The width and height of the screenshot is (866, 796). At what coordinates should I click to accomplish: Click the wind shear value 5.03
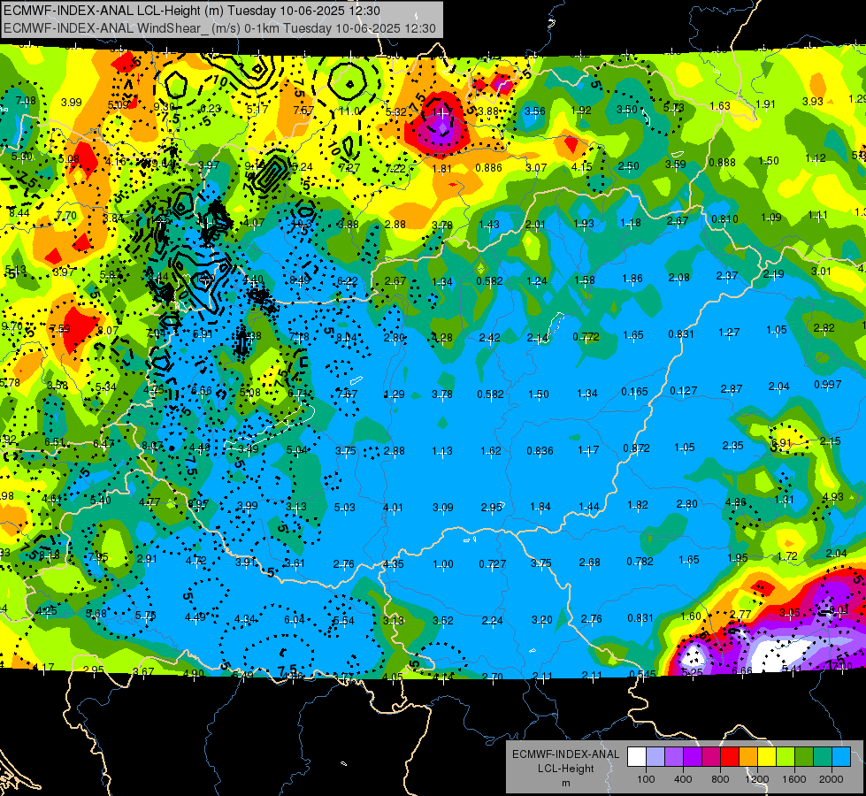(x=345, y=507)
